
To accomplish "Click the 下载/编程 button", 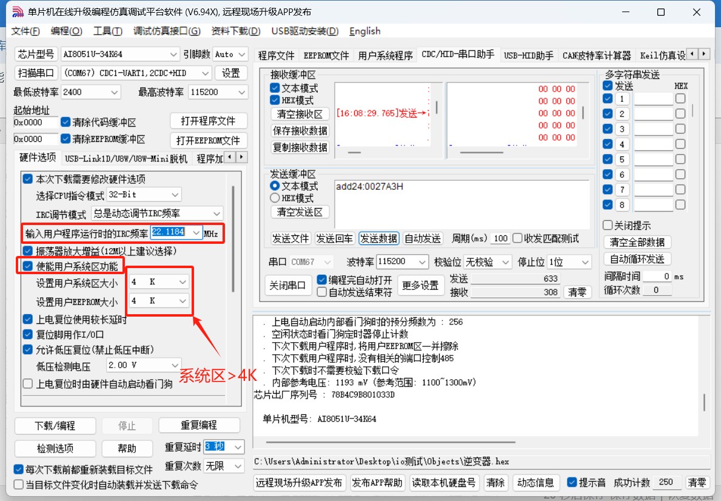I will 55,426.
